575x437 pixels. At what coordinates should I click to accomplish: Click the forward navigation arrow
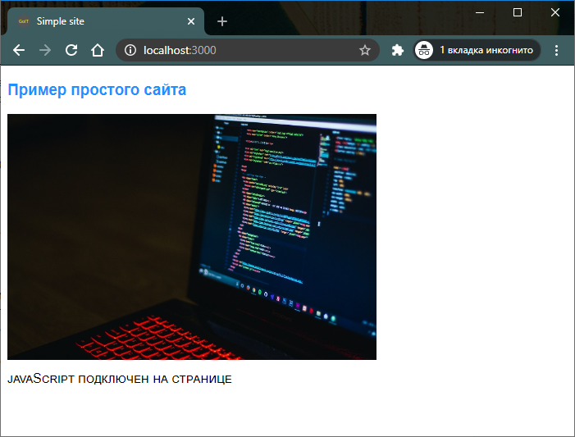[x=45, y=50]
